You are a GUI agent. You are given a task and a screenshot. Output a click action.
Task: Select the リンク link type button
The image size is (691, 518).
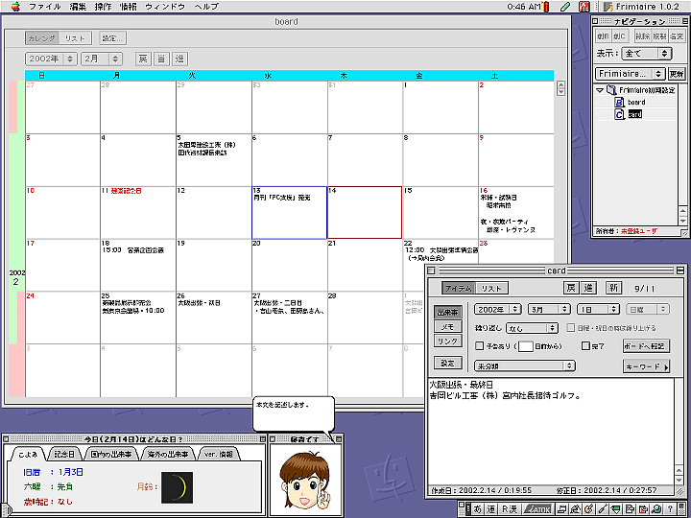tap(448, 341)
